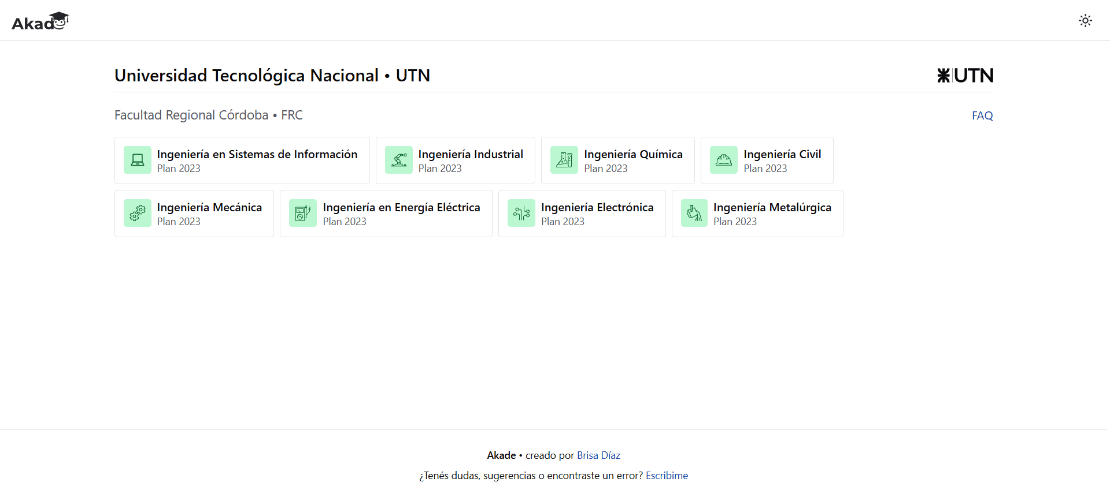The height and width of the screenshot is (501, 1110).
Task: Click Plan 2023 under Sistemas de Información
Action: coord(179,169)
